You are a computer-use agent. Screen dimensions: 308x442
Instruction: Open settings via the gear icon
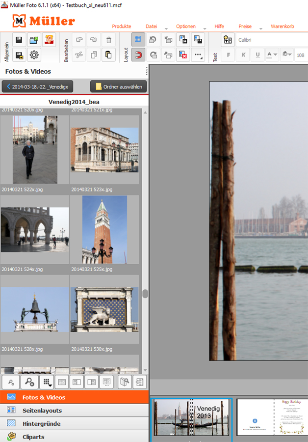pyautogui.click(x=34, y=55)
